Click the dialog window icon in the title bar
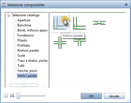 [x=4, y=4]
